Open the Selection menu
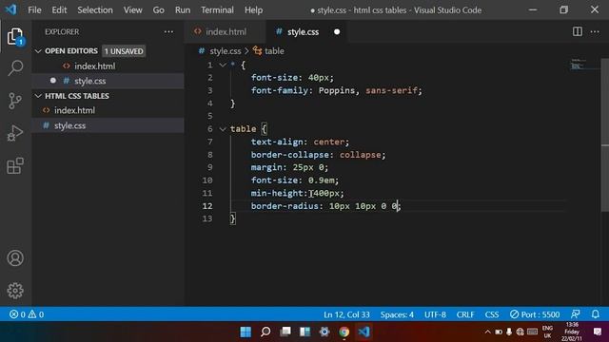609x342 pixels. 95,10
